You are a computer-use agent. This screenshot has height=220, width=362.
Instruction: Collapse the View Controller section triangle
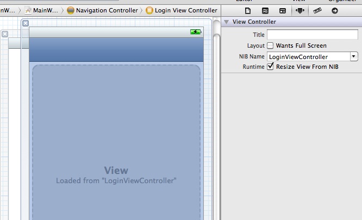click(x=226, y=22)
